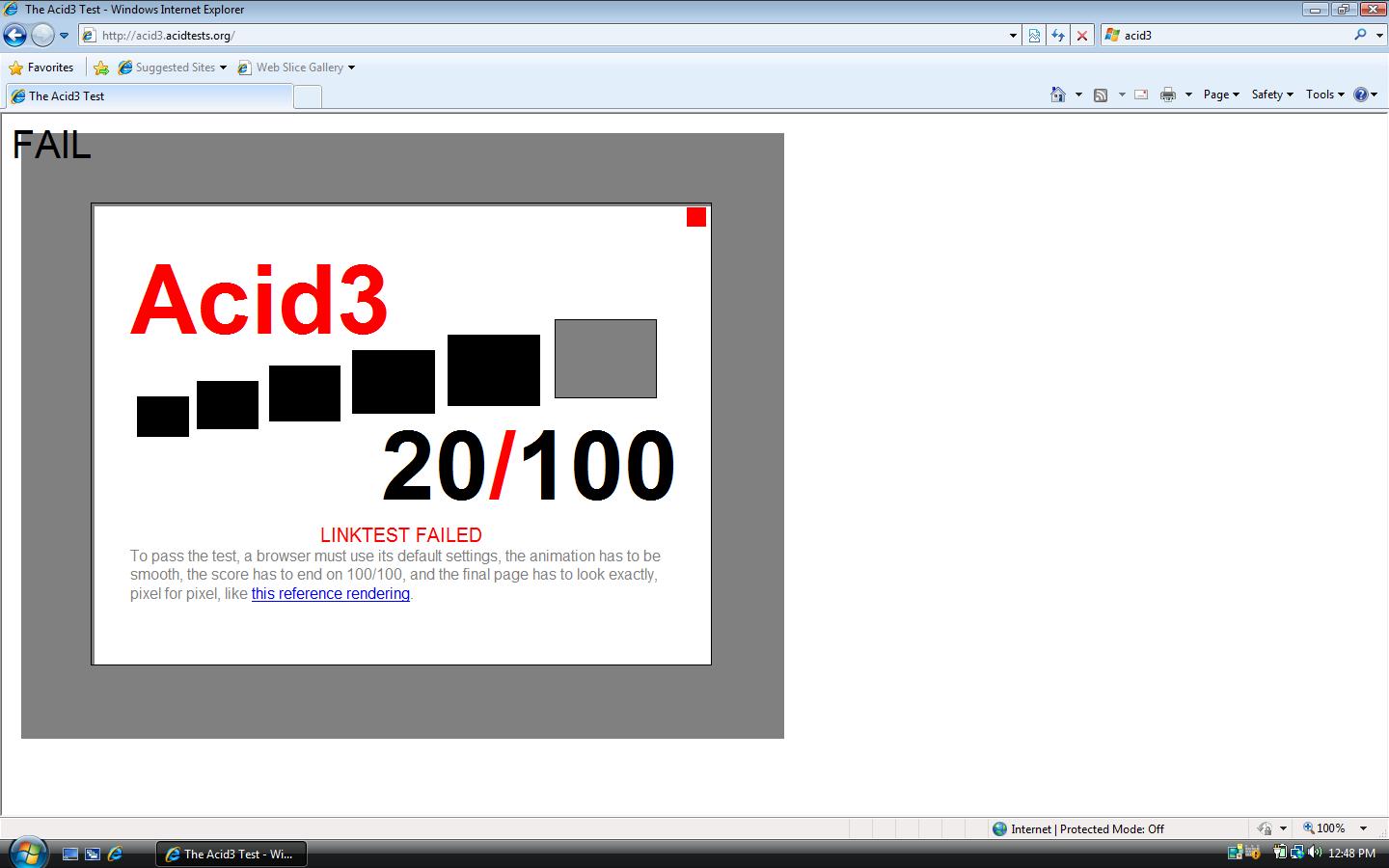1389x868 pixels.
Task: Click The Acid3 Test taskbar button
Action: point(231,854)
